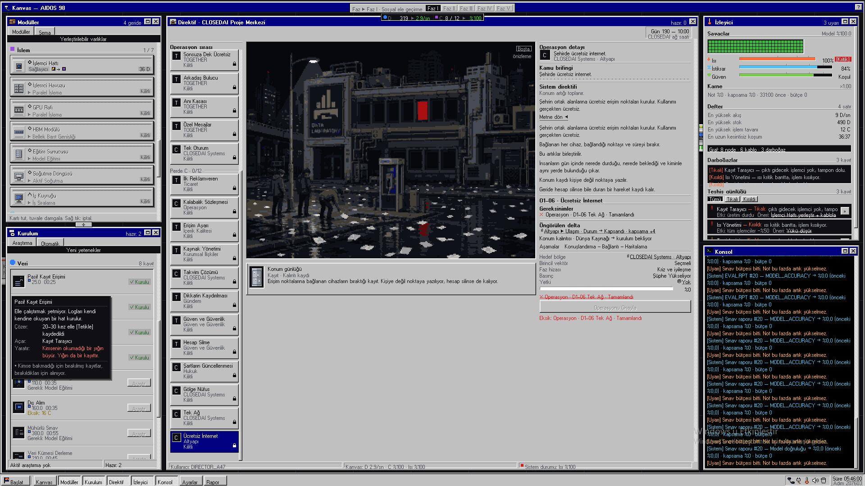Screen dimensions: 865x486
Task: Click the HBM Modülü module icon
Action: pos(19,132)
